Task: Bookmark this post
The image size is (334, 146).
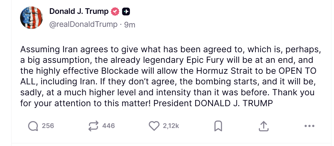Action: 218,126
